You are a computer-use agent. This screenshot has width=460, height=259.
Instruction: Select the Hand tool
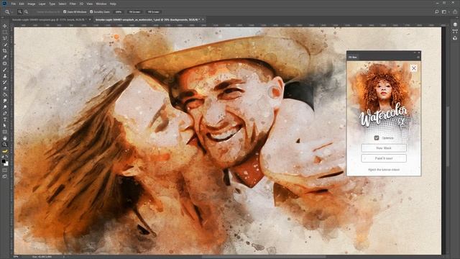click(5, 138)
